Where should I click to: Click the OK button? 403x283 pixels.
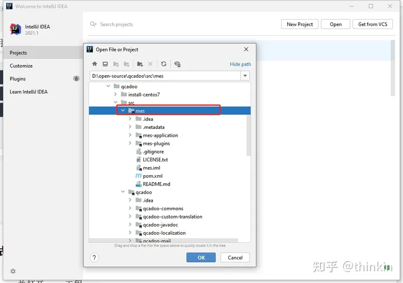(201, 257)
